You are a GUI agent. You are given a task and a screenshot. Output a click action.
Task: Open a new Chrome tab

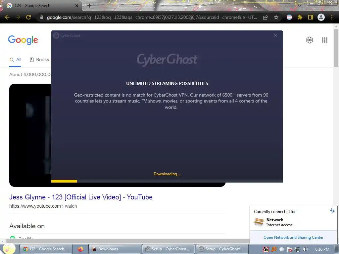click(x=89, y=6)
